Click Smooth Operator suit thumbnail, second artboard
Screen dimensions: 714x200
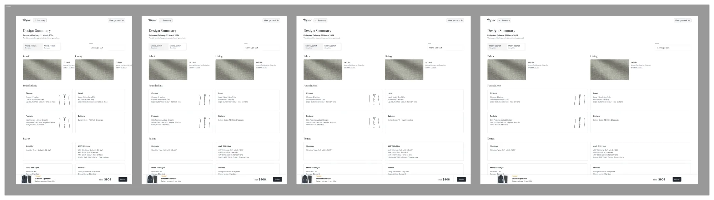click(x=152, y=179)
